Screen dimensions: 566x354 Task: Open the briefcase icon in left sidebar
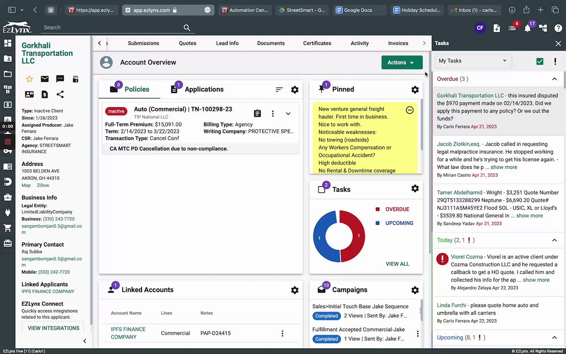(x=8, y=197)
